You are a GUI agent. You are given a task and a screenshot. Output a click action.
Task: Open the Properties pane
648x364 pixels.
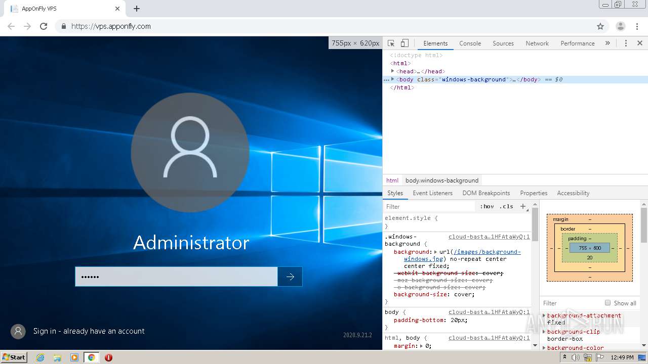click(x=534, y=193)
